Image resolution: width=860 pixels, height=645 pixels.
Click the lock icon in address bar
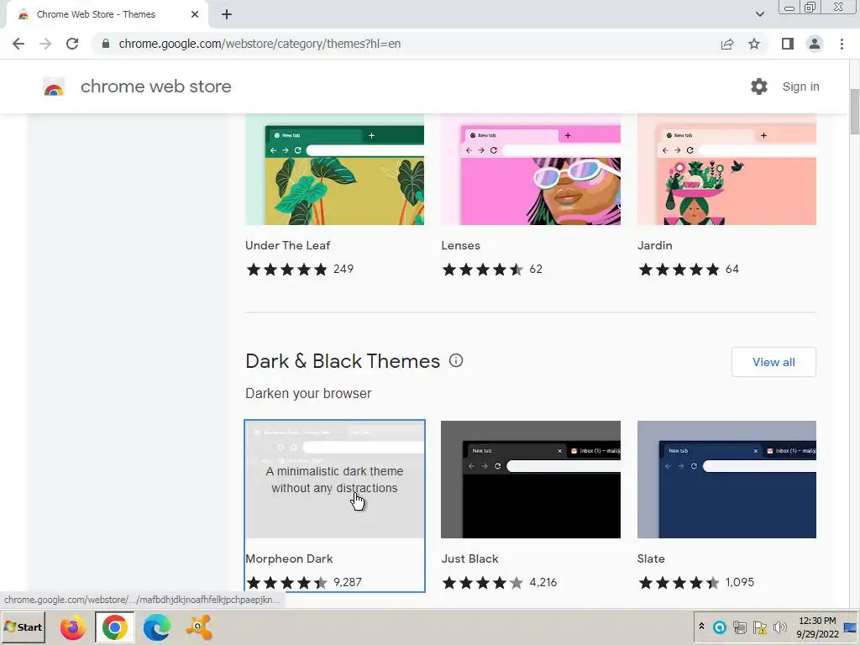click(x=106, y=44)
